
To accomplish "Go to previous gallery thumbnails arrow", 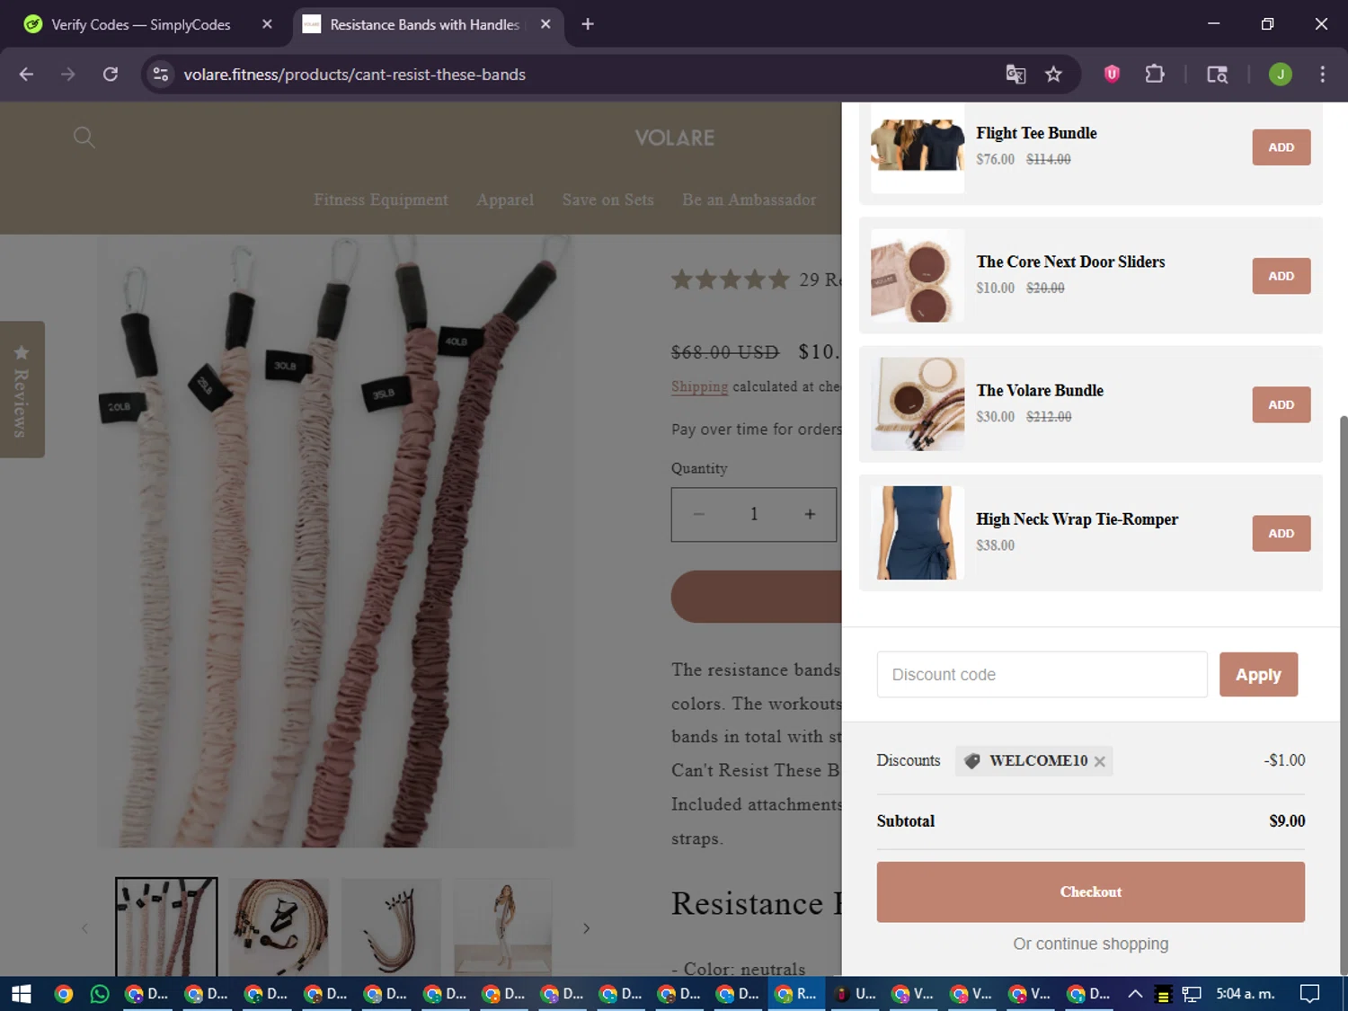I will pyautogui.click(x=84, y=928).
